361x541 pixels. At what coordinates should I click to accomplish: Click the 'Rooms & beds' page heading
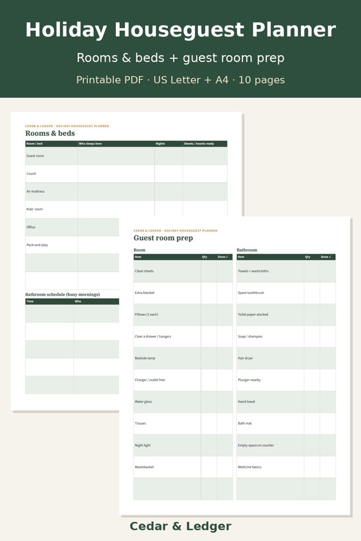point(50,133)
